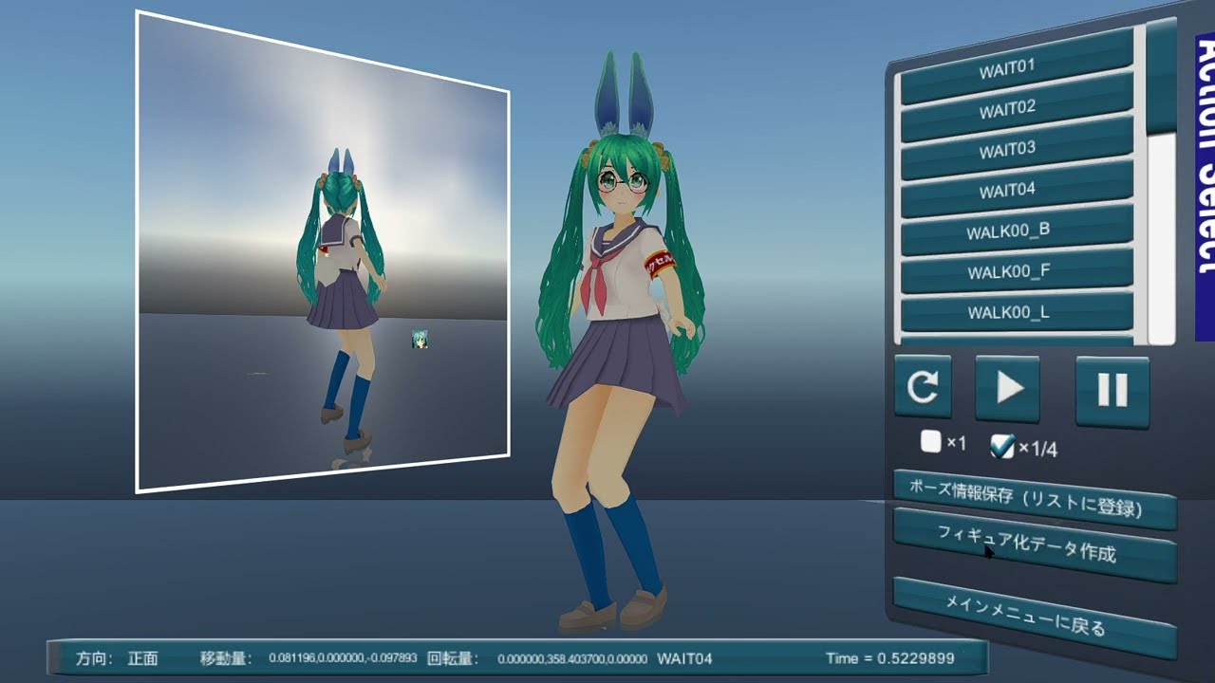Select the WAIT04 action
The width and height of the screenshot is (1215, 683).
pyautogui.click(x=1016, y=190)
